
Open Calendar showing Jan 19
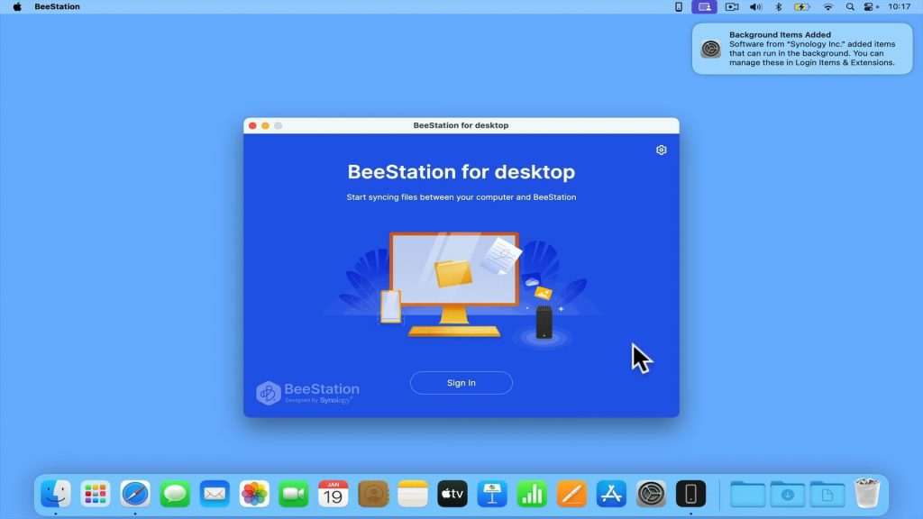click(x=334, y=493)
